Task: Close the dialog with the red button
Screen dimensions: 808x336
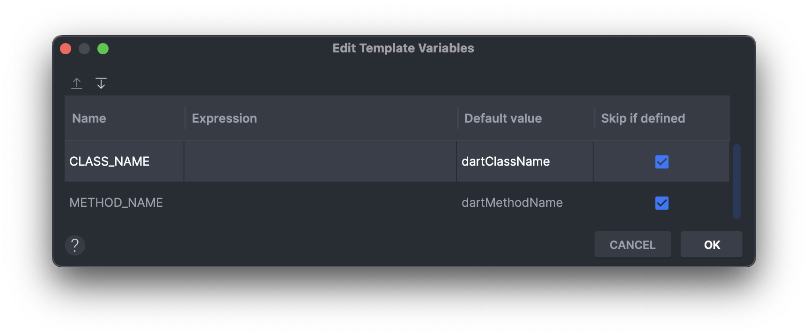Action: (66, 49)
